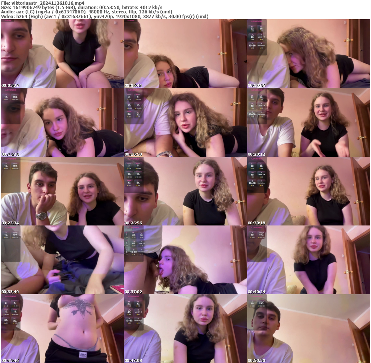Screen dimensions: 371x363
Task: Click the 00:16:50 timestamp label
Action: (133, 154)
